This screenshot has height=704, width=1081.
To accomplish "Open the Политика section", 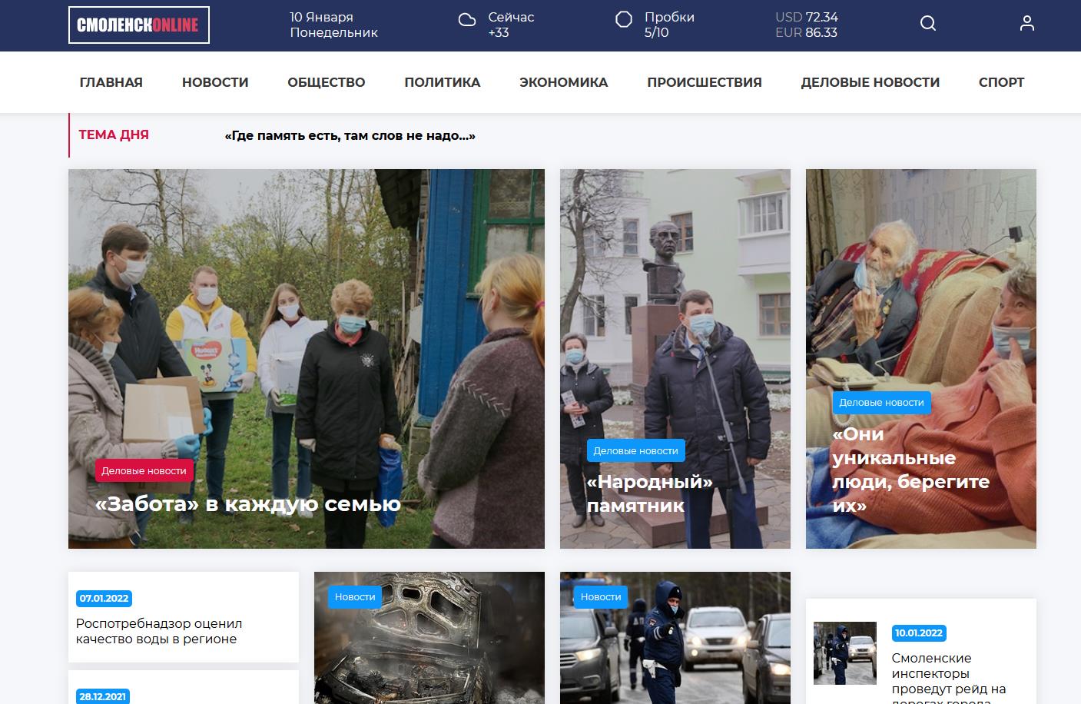I will pyautogui.click(x=443, y=82).
